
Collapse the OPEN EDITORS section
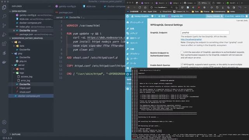19,11
